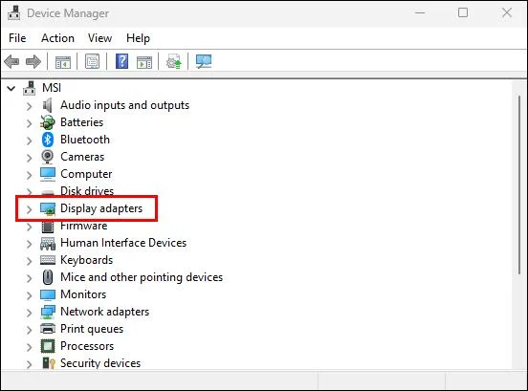Click the Forward arrow toolbar icon
This screenshot has width=528, height=391.
(33, 61)
